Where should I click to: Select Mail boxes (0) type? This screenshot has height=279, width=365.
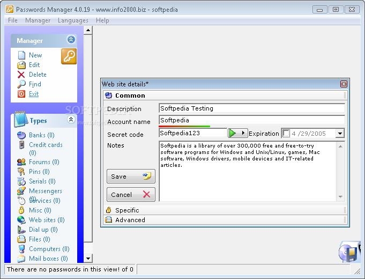48,259
